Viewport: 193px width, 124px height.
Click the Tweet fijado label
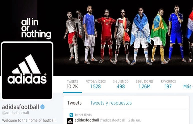tap(83, 115)
